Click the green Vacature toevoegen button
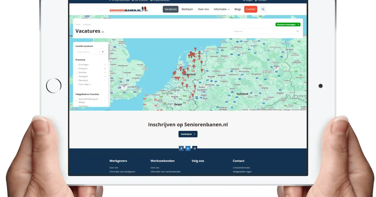This screenshot has height=197, width=376. coord(288,24)
